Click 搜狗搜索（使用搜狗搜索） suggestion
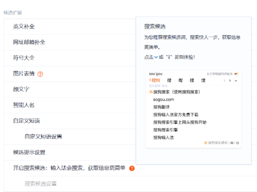 (177, 92)
